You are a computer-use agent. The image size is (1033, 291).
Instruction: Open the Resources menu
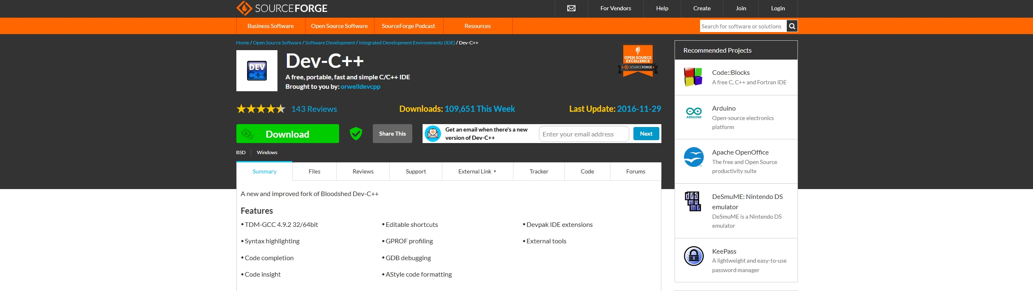click(x=478, y=26)
